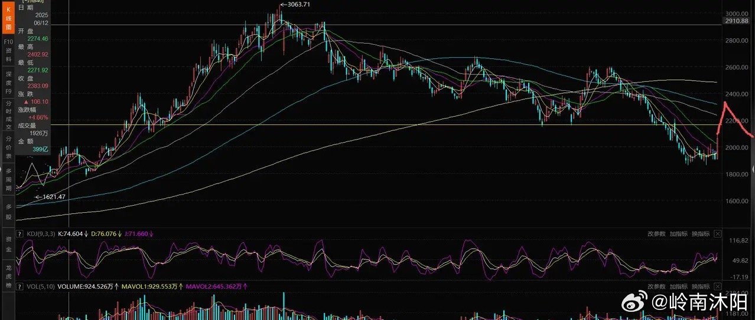Click the MAVOL2:645.362万 readout

214,286
